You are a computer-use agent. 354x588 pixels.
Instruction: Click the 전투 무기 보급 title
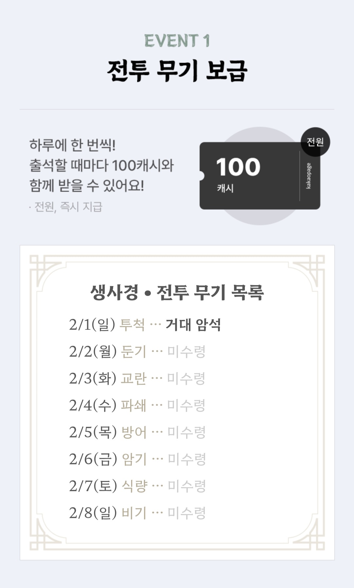point(177,71)
